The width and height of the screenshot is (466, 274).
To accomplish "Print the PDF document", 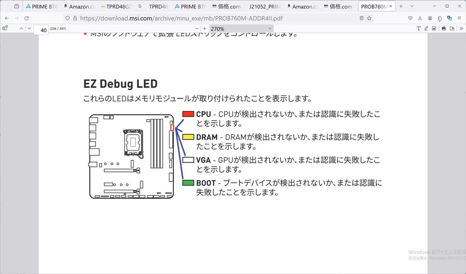I will (444, 29).
